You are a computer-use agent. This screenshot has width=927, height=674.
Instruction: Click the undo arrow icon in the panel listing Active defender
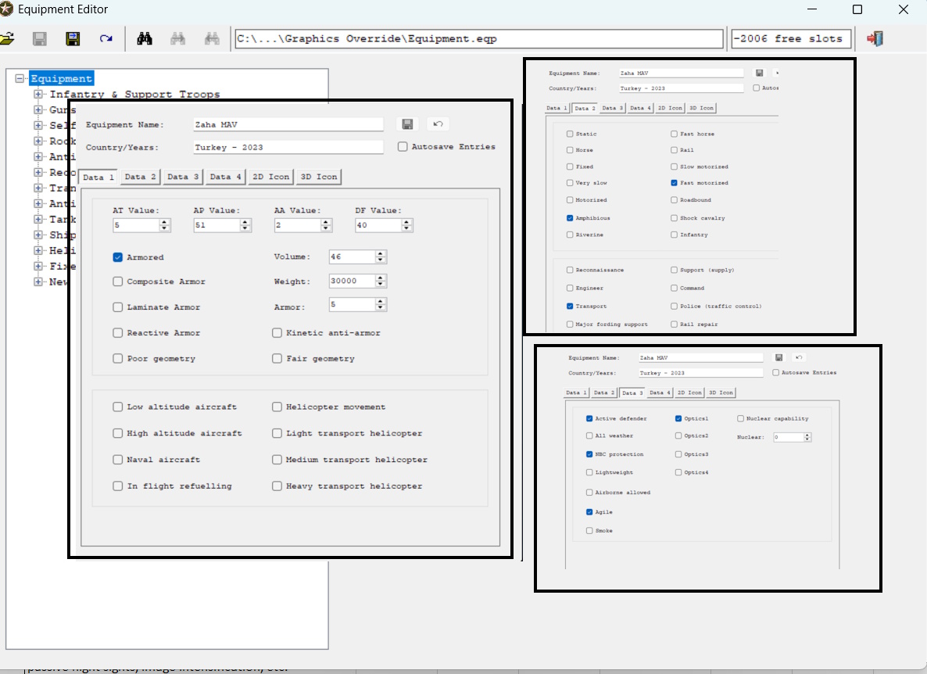tap(799, 357)
